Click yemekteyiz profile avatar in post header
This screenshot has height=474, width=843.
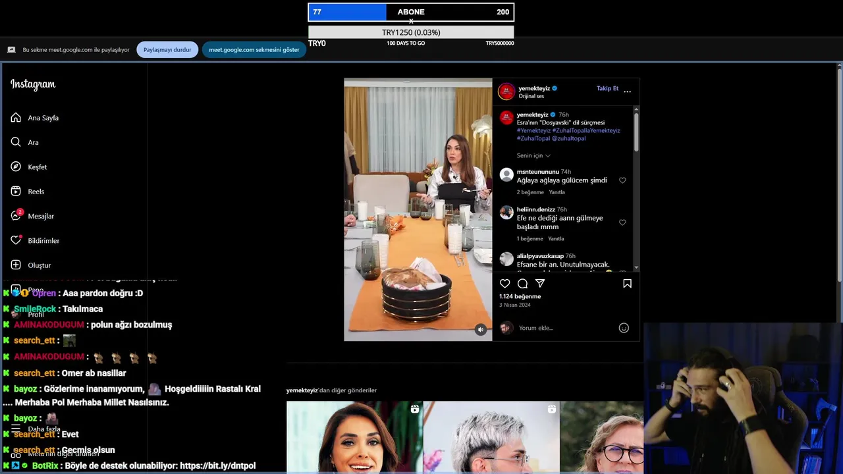coord(506,92)
